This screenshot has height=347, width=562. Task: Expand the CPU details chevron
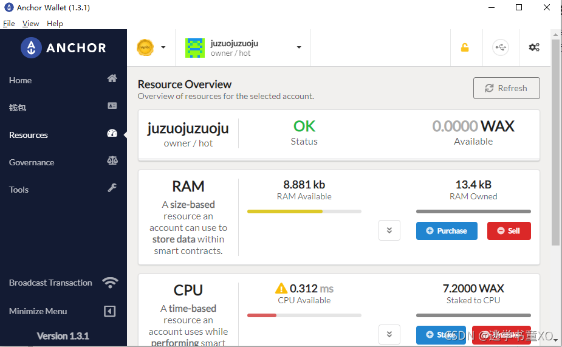[389, 334]
